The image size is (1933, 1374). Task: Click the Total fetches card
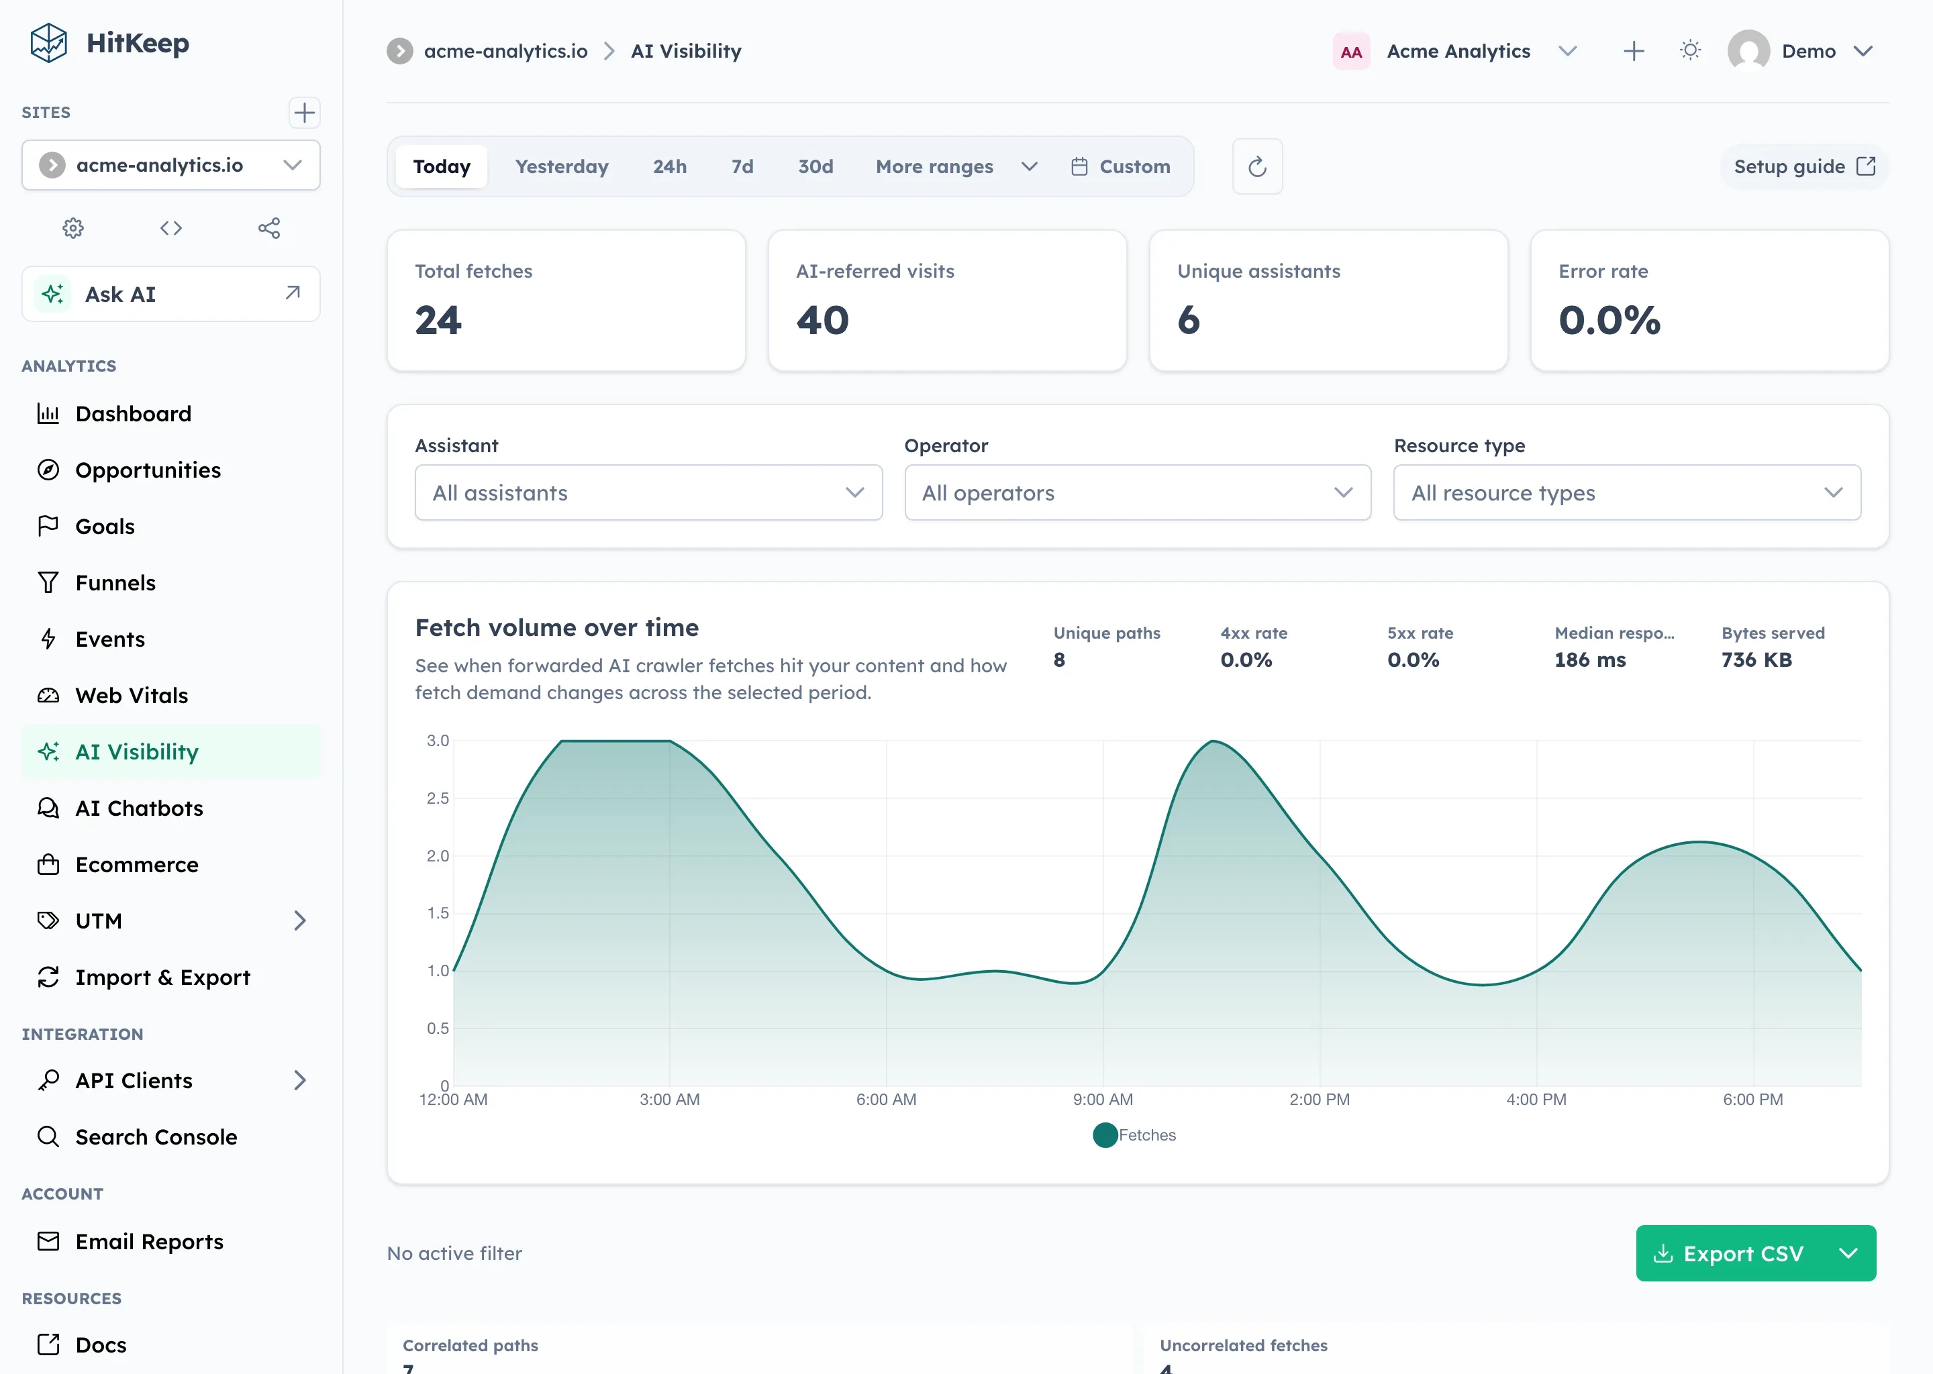[566, 301]
